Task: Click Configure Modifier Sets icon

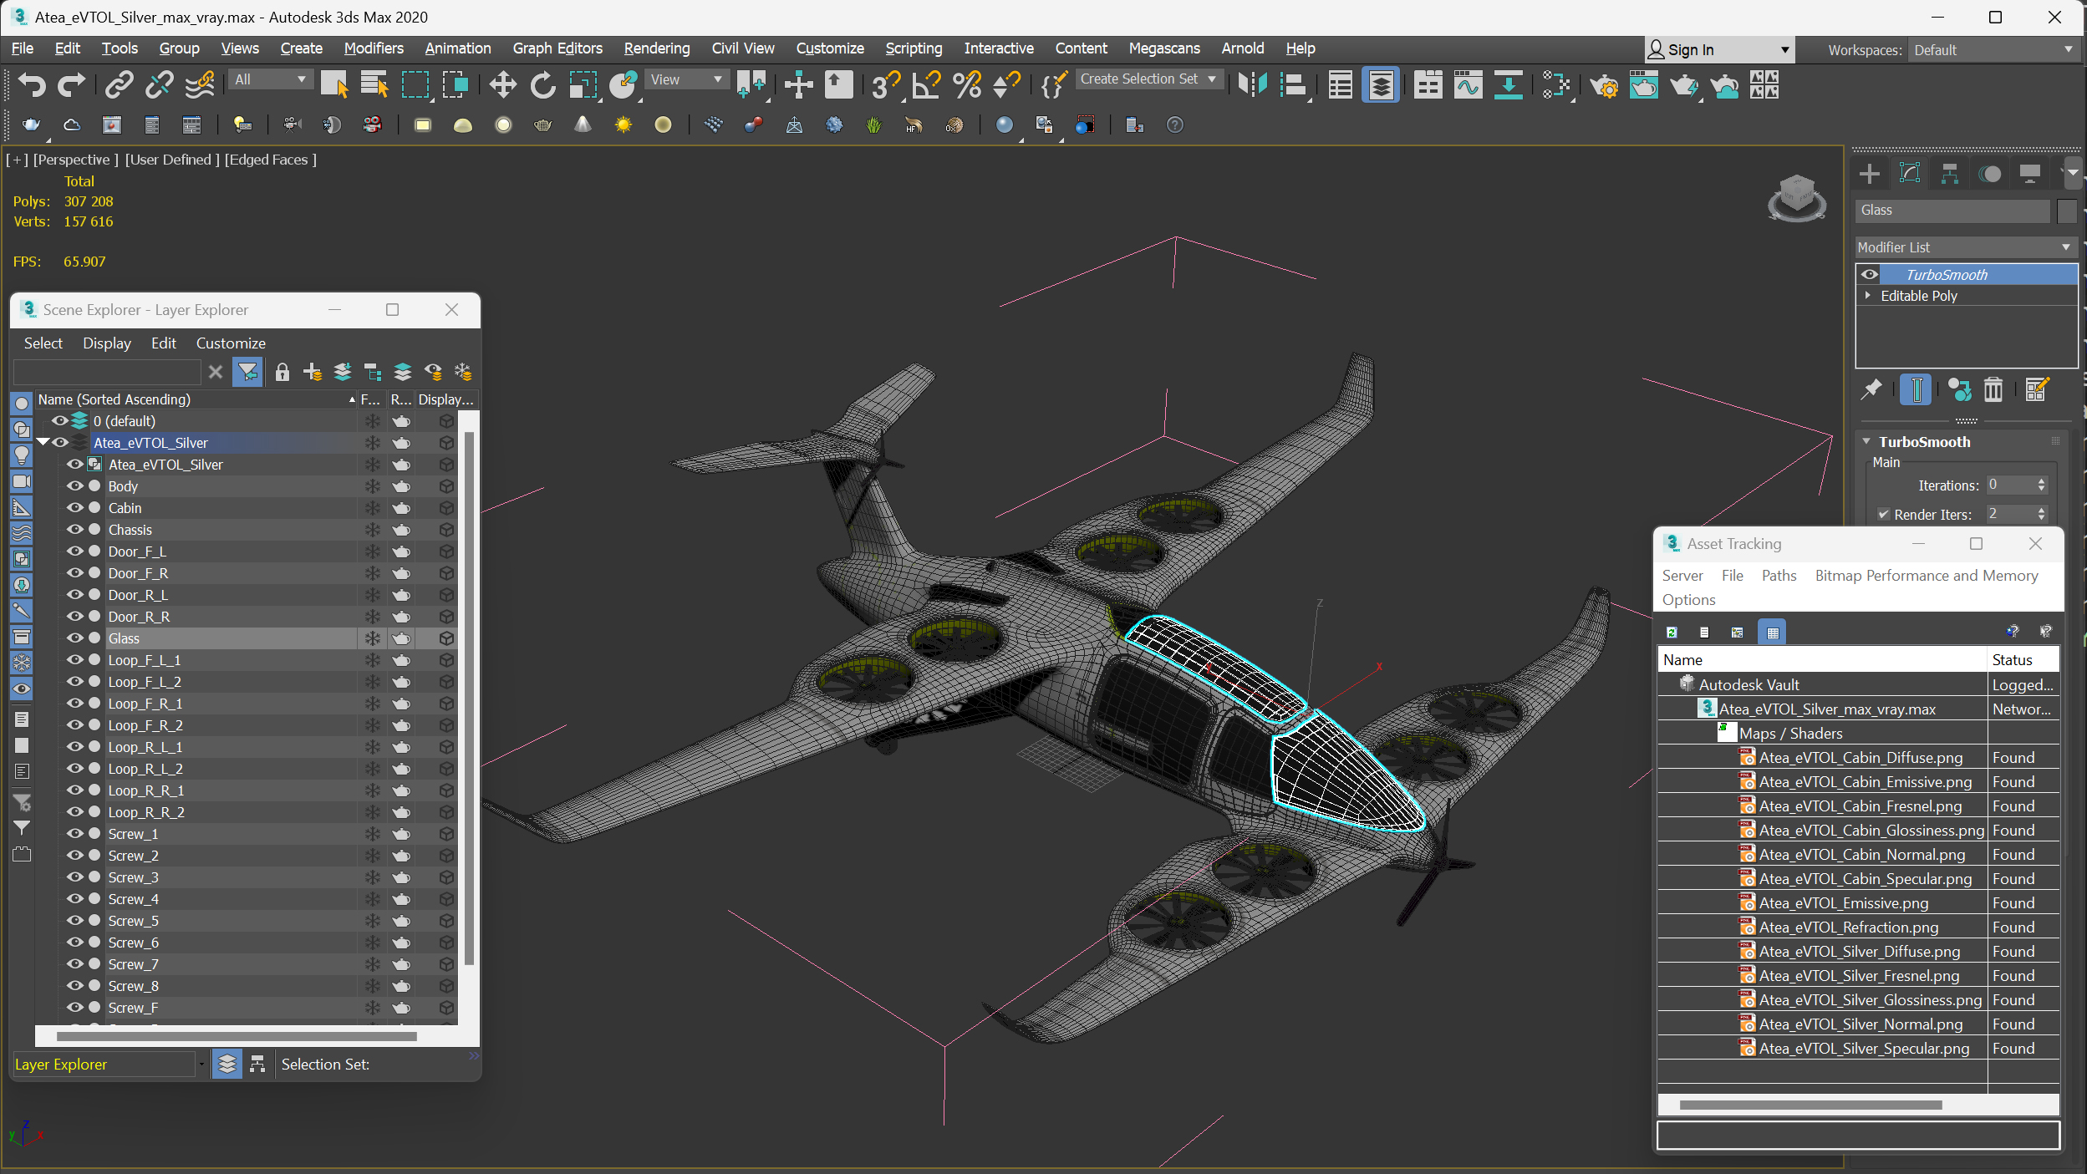Action: point(2037,389)
